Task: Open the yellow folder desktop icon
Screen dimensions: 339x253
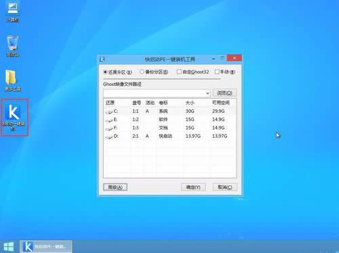Action: pyautogui.click(x=13, y=80)
